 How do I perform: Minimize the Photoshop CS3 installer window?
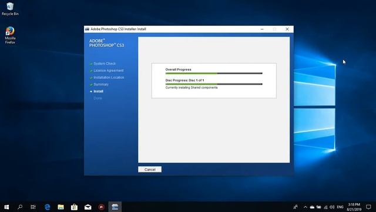coord(262,29)
